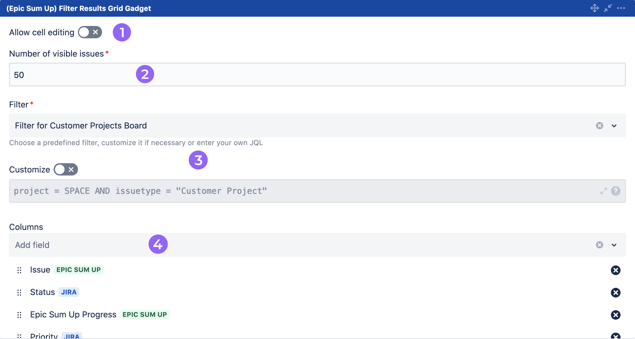Select the Filter for Customer Projects Board field

(x=81, y=125)
